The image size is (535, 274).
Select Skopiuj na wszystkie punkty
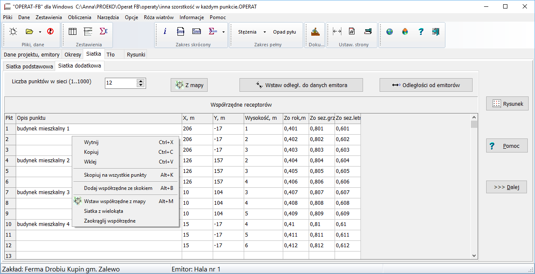click(x=125, y=175)
